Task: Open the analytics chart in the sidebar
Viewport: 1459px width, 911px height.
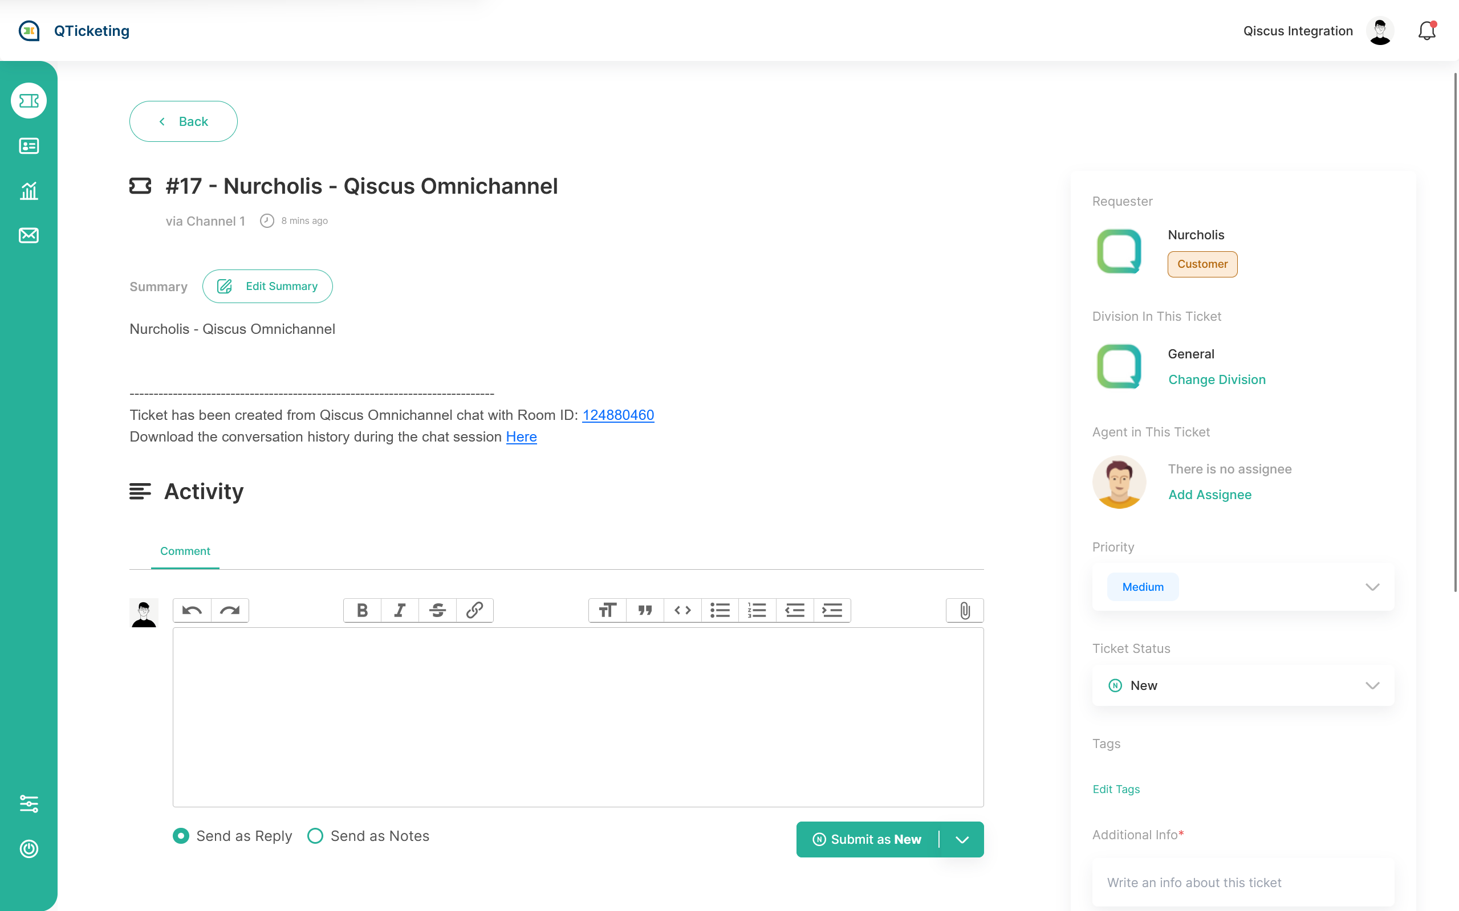Action: point(29,191)
